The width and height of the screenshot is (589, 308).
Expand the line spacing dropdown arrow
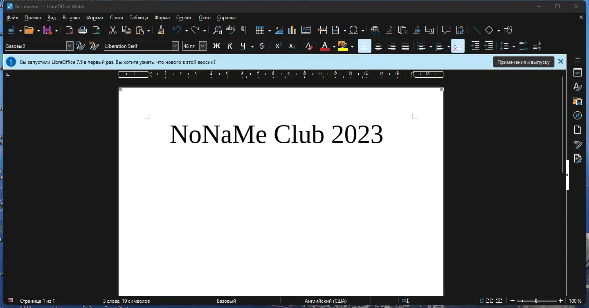513,46
